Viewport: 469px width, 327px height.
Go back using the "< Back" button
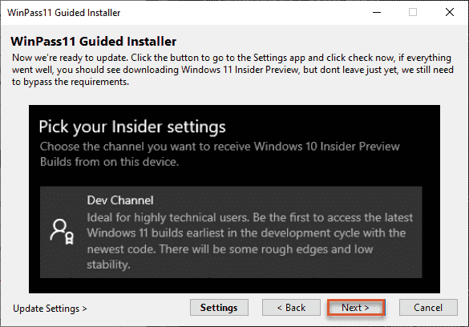coord(291,307)
